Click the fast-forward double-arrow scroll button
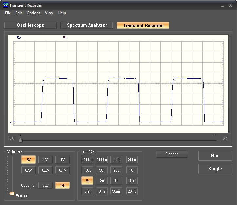 click(x=225, y=138)
